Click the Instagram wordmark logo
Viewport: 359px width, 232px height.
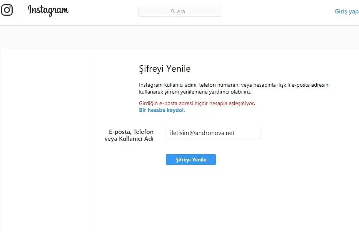[x=48, y=10]
